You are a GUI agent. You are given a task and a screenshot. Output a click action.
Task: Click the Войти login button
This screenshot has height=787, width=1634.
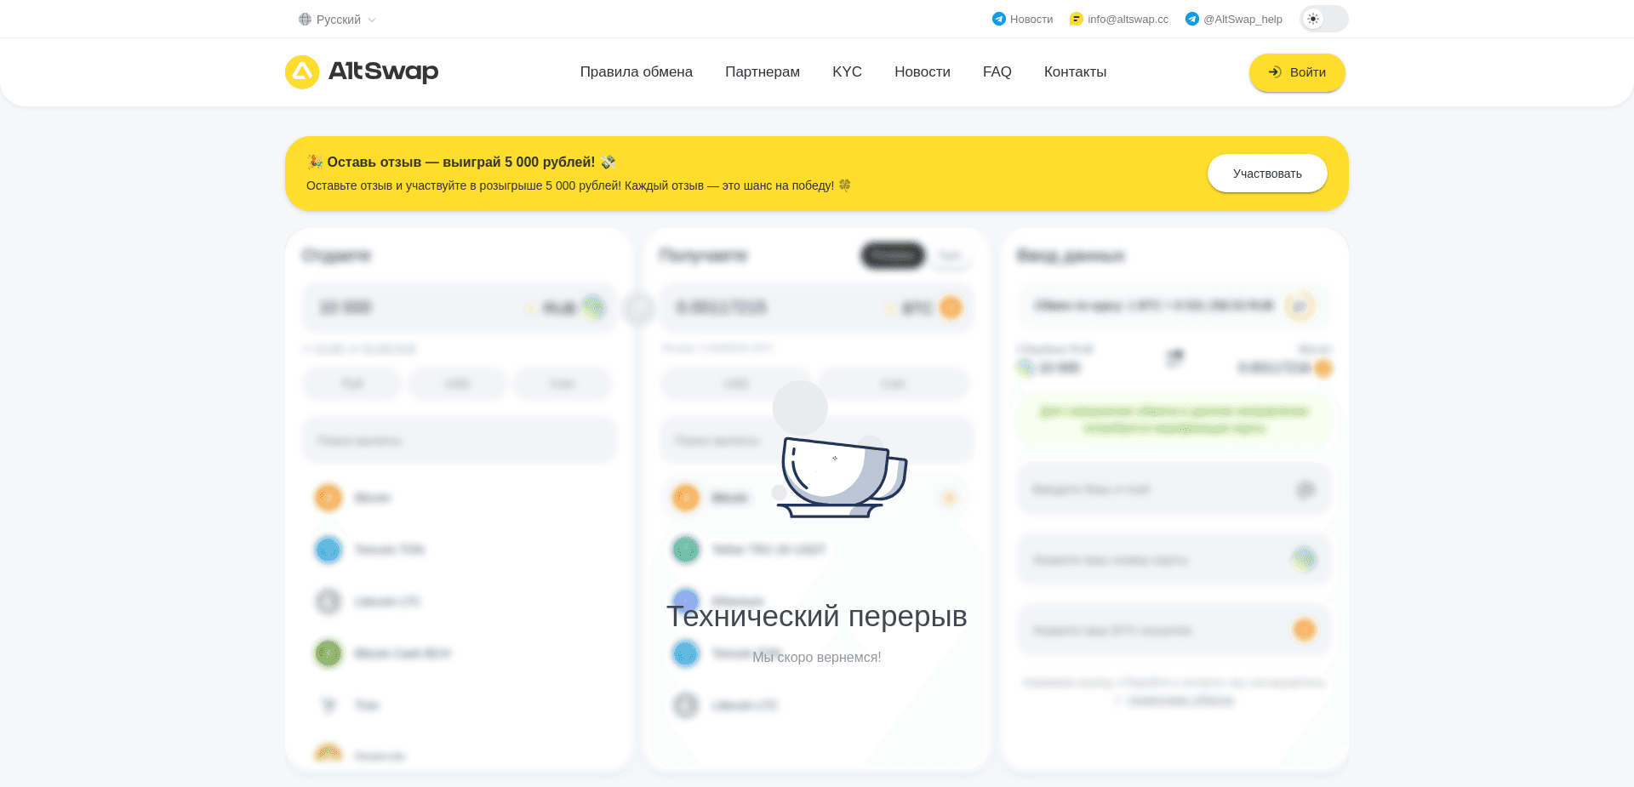click(x=1297, y=72)
